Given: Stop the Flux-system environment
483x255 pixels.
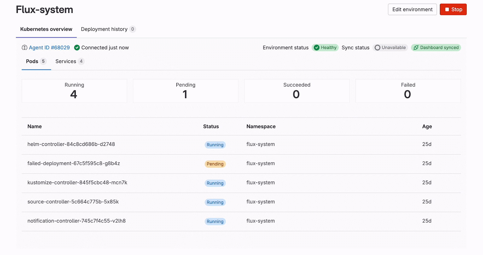Looking at the screenshot, I should click(x=453, y=9).
